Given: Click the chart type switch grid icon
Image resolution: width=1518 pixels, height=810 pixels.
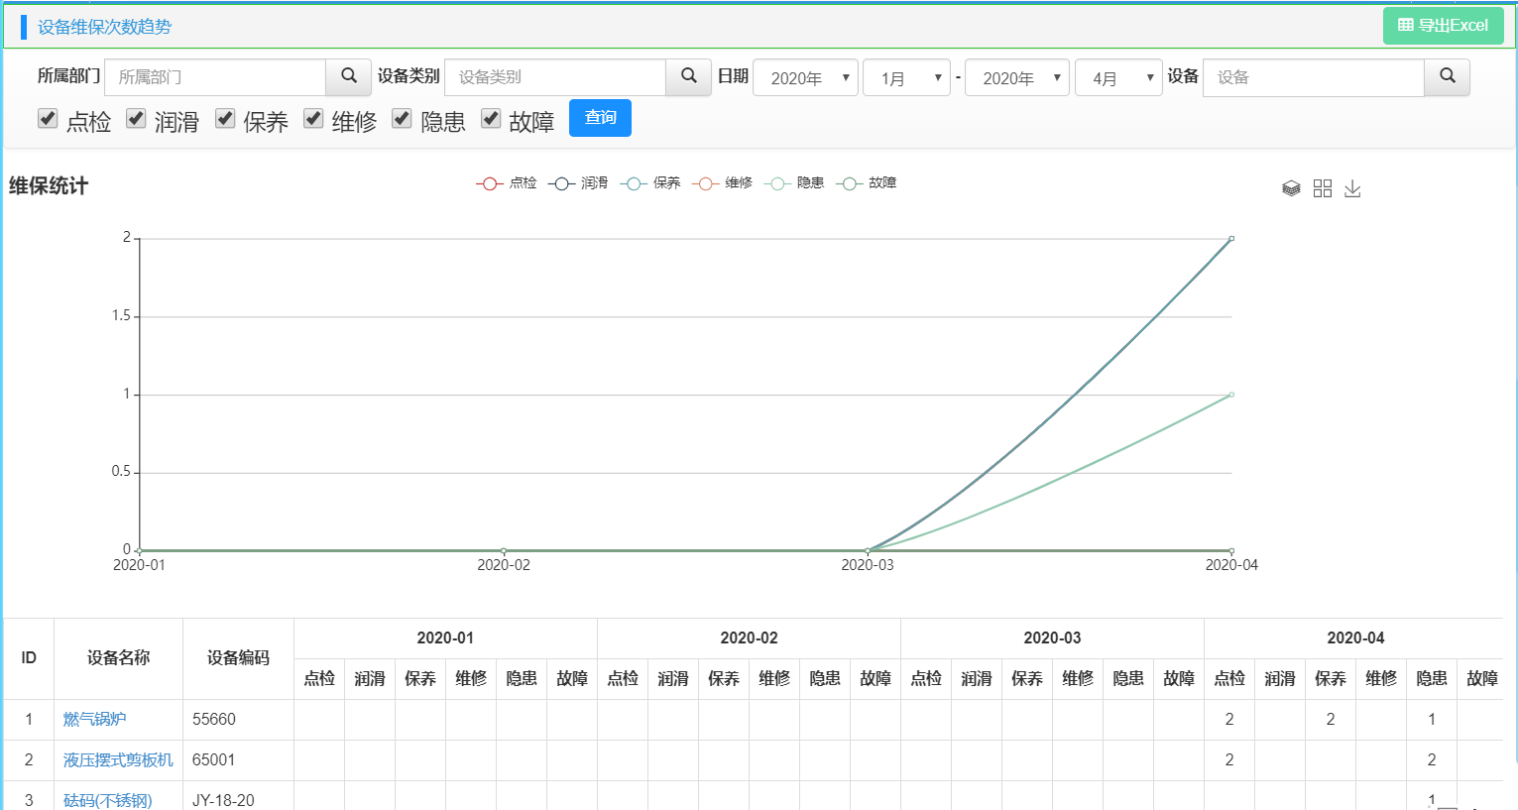Looking at the screenshot, I should (1323, 188).
